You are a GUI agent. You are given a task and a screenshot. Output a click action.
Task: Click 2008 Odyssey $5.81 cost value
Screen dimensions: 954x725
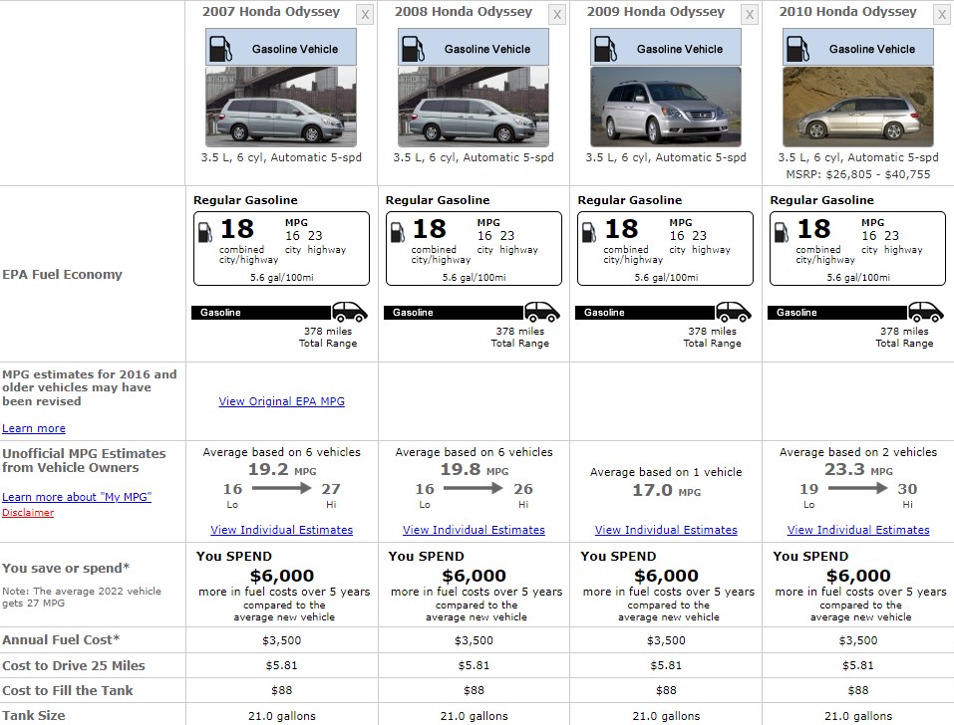click(474, 666)
